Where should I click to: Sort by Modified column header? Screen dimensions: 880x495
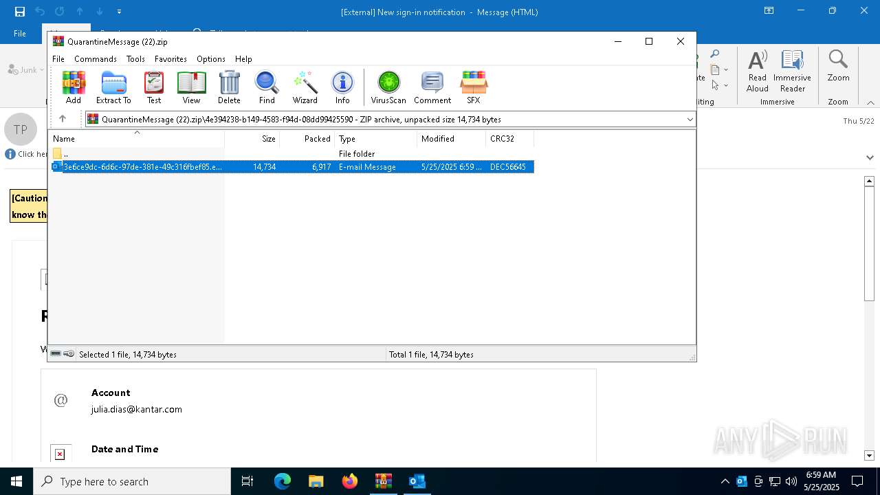(x=452, y=138)
